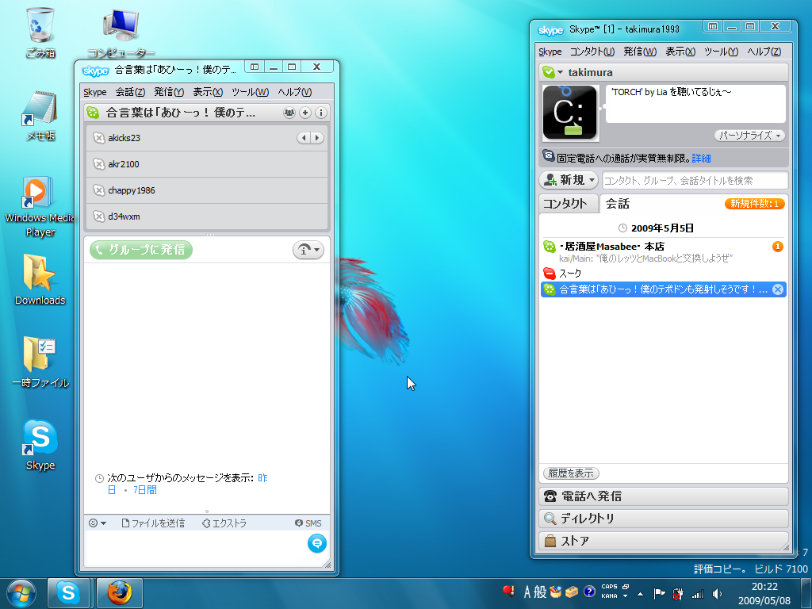Show hidden tray icons arrow
Viewport: 812px width, 609px height.
pyautogui.click(x=641, y=593)
